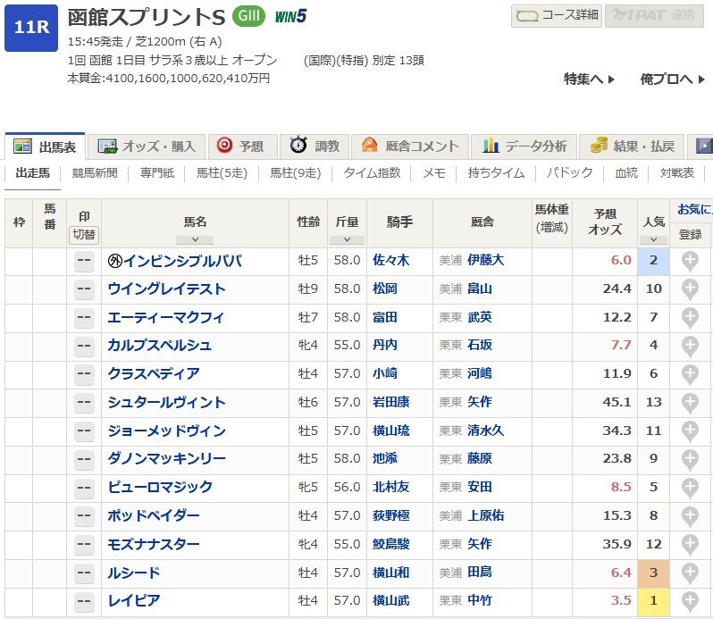Screen dimensions: 713x619
Task: Sort by horse name using 馬名 dropdown arrow
Action: pos(195,239)
